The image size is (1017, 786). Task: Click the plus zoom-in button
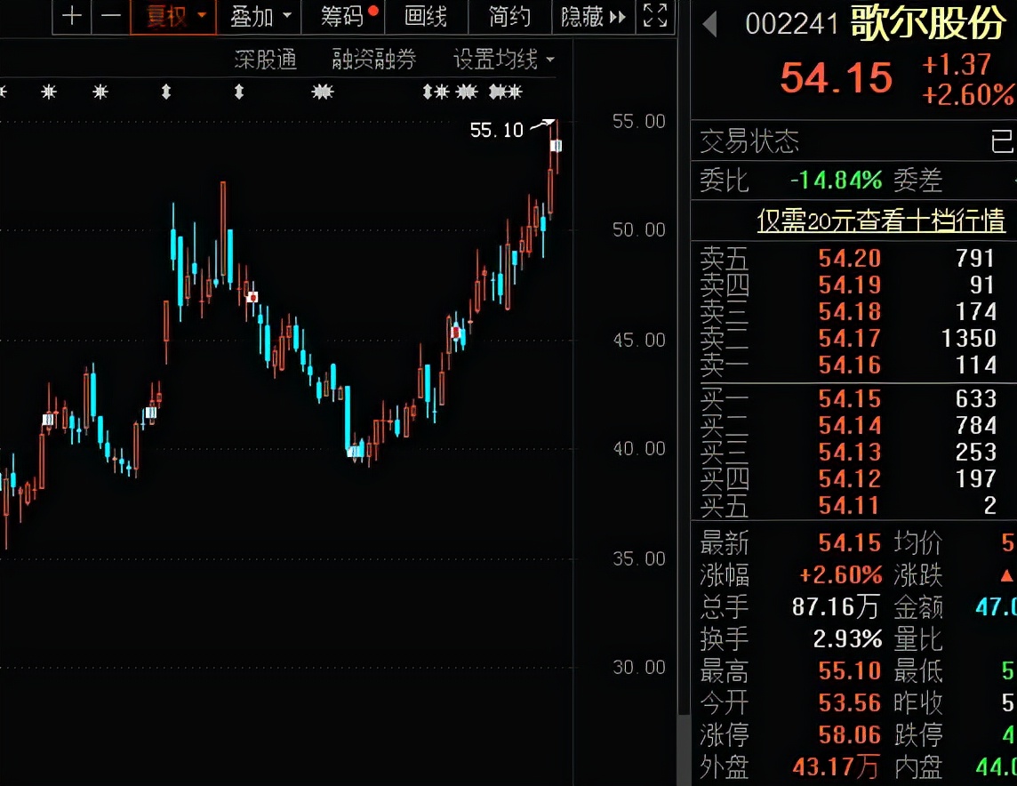[x=72, y=16]
